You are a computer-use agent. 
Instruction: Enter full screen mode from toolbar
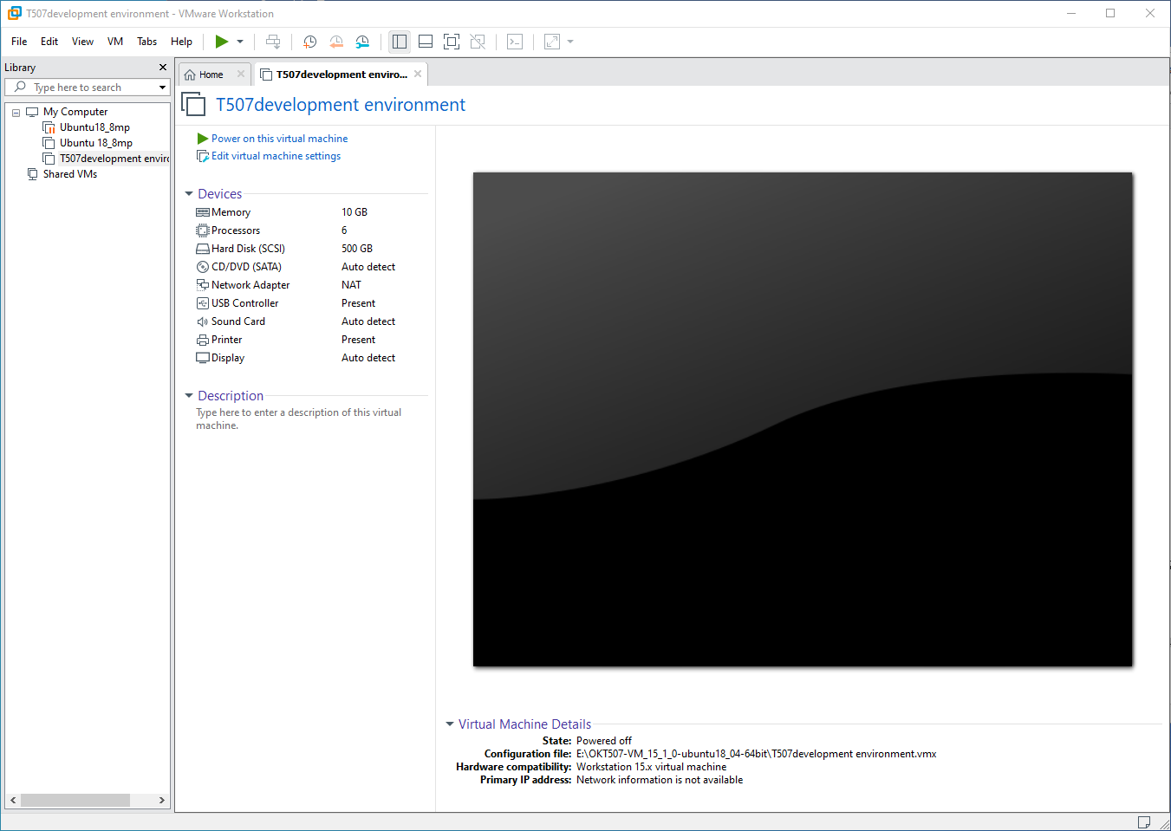click(x=452, y=42)
